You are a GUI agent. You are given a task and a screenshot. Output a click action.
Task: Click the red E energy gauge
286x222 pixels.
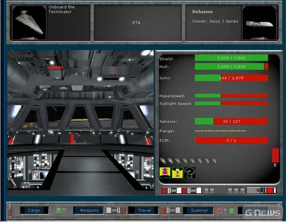[x=275, y=155]
